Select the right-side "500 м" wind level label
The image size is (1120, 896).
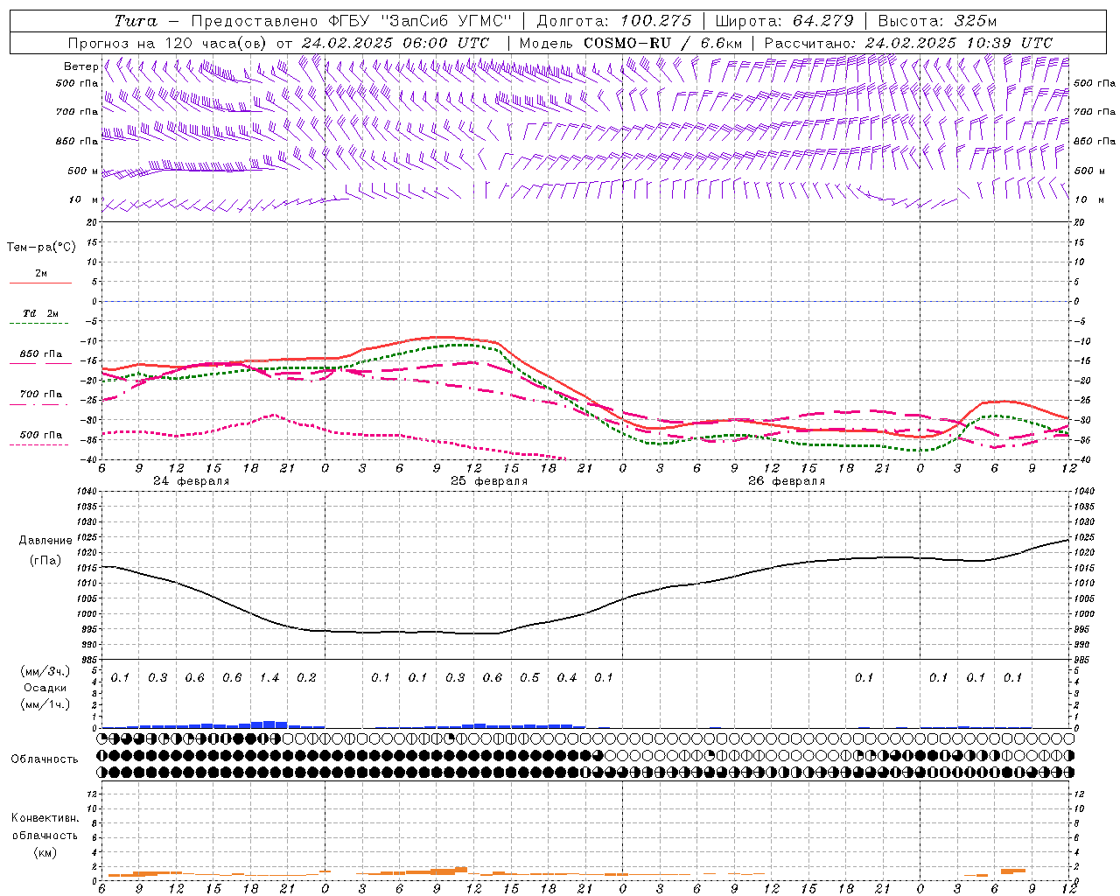1088,171
